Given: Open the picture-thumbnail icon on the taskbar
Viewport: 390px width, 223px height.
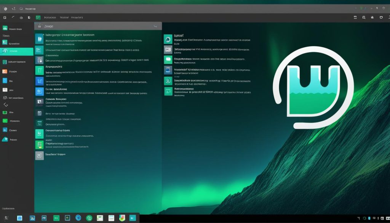Looking at the screenshot, I should (111, 218).
